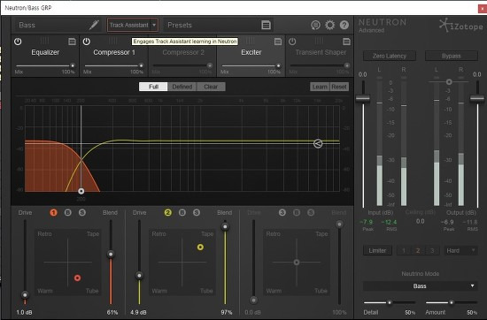Bypass Exciter band 2 with the B button
The height and width of the screenshot is (320, 487).
click(182, 212)
